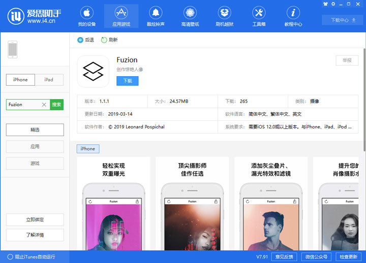
Task: Click the V7.91 version label
Action: point(262,257)
